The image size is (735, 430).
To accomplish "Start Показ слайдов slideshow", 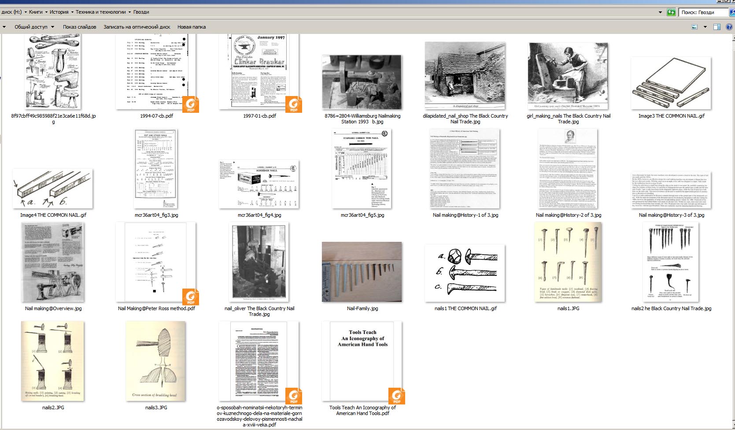I will tap(79, 27).
